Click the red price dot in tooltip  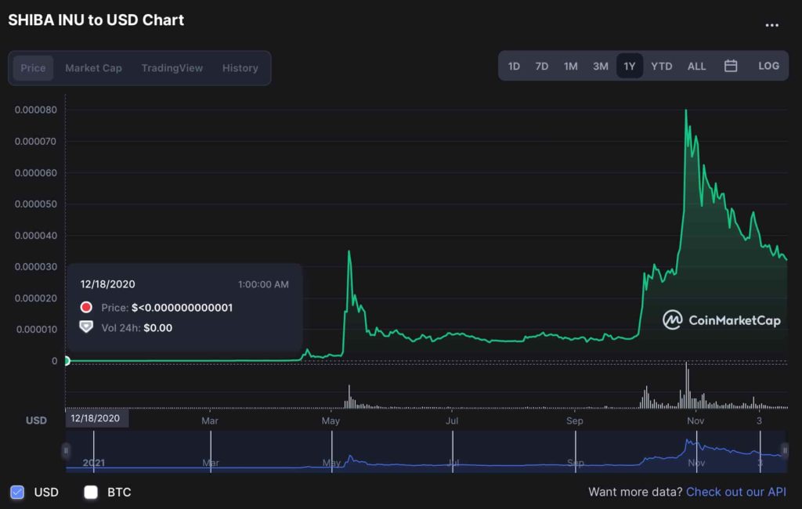pyautogui.click(x=86, y=307)
